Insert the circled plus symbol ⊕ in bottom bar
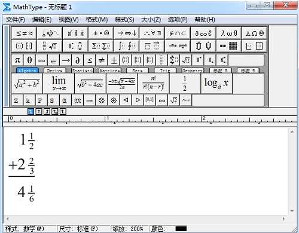The image size is (299, 233). click(x=114, y=100)
